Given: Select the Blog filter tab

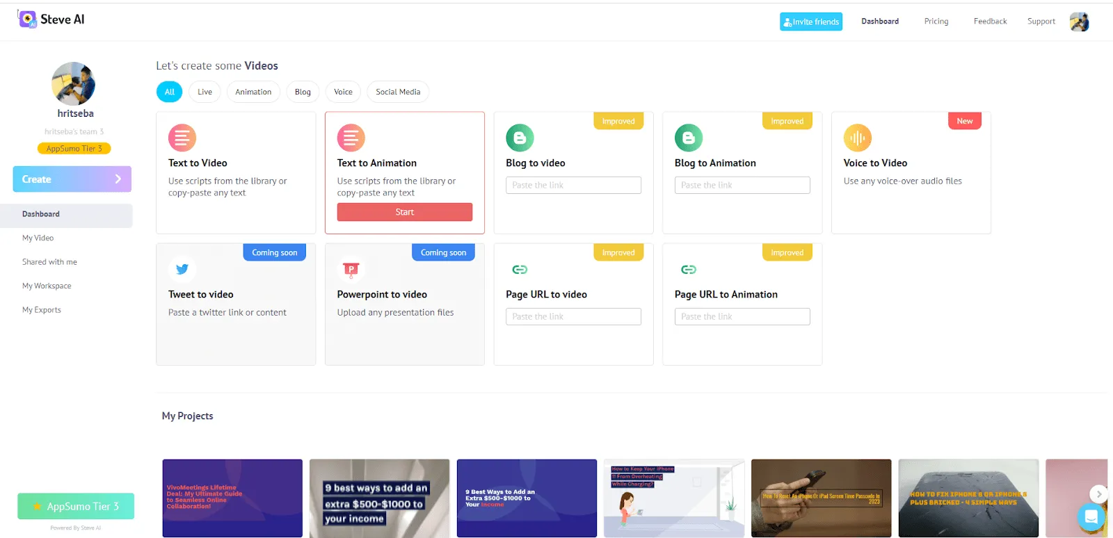Looking at the screenshot, I should [303, 92].
